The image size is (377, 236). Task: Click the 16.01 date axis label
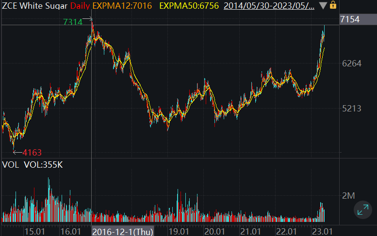[70, 232]
